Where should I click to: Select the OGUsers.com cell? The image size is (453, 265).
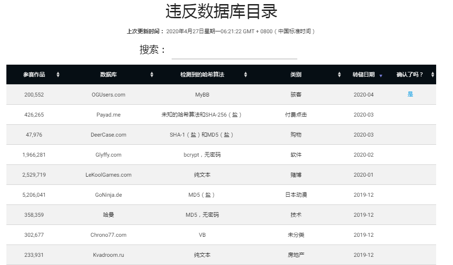[108, 95]
